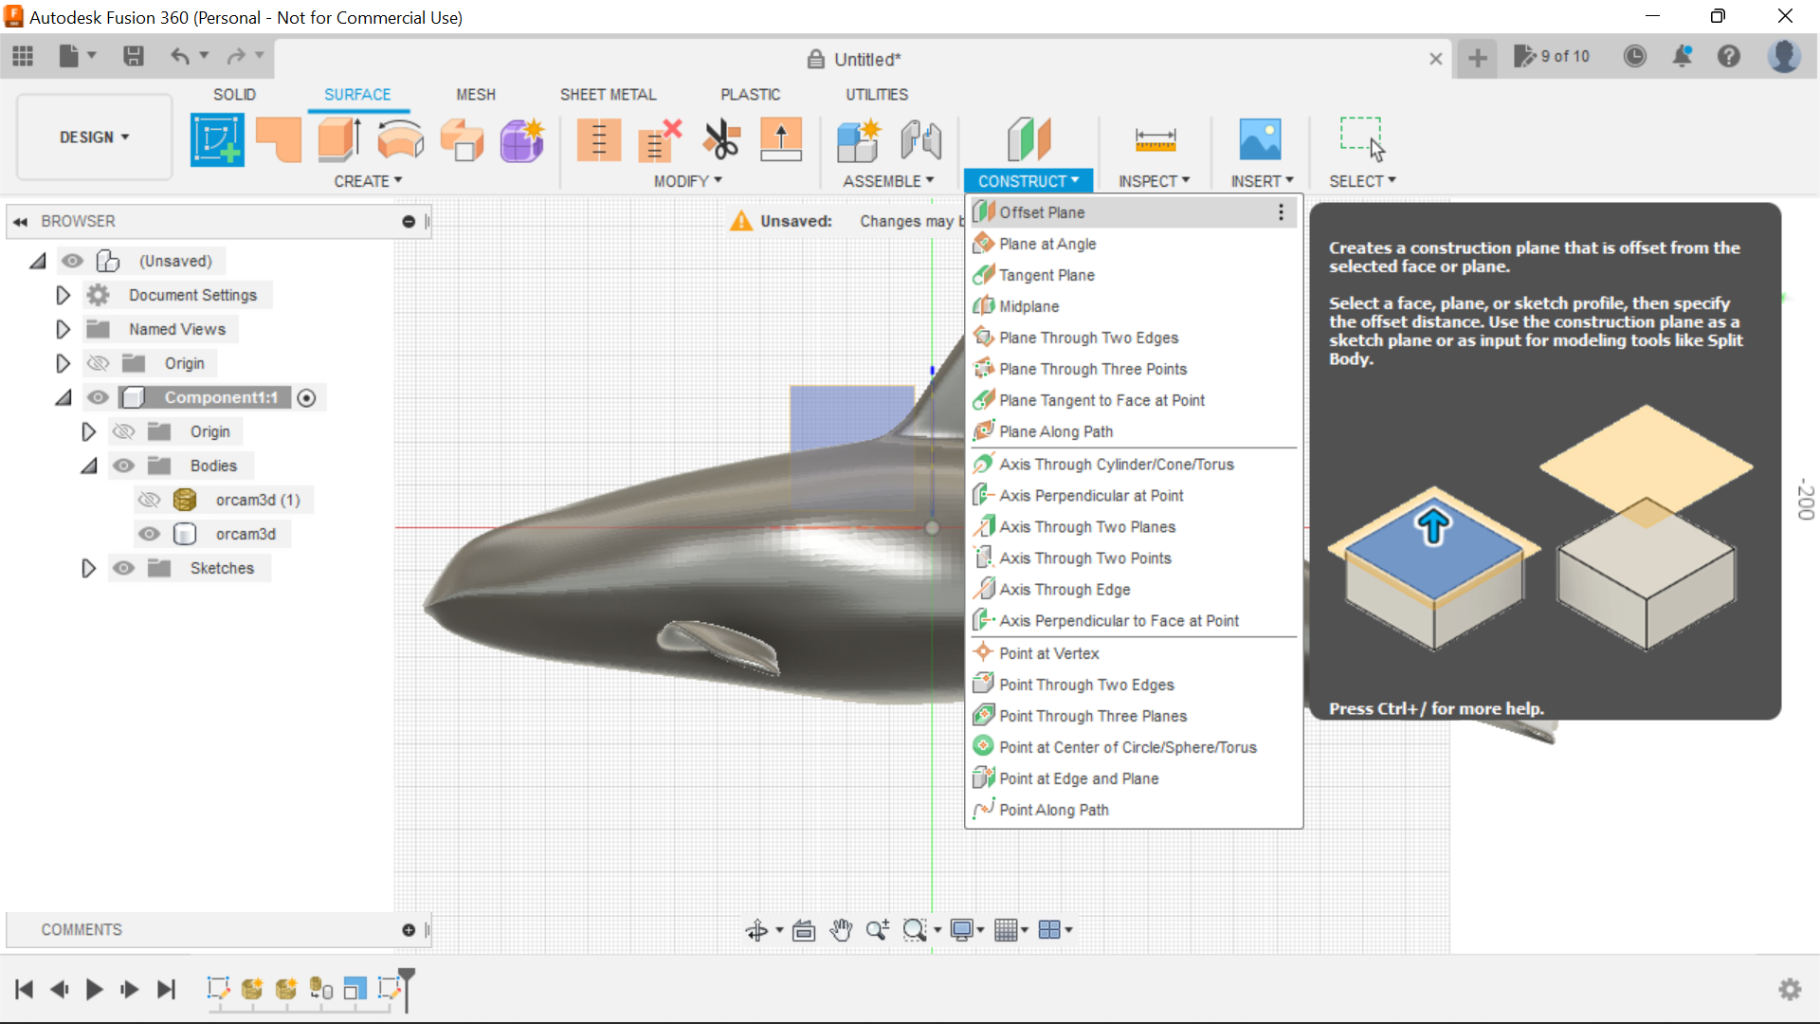Screen dimensions: 1820x1024
Task: Select the Create Sketch tool
Action: (x=217, y=139)
